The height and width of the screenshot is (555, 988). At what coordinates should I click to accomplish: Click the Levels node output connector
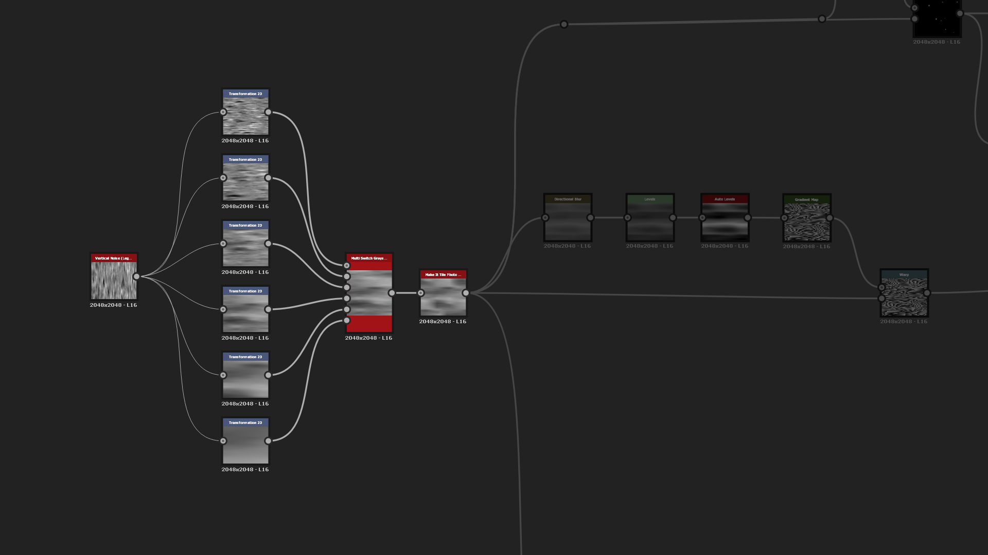coord(673,218)
